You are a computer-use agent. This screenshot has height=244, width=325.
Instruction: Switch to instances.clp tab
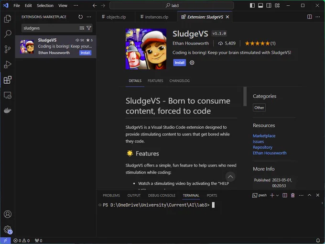(156, 17)
